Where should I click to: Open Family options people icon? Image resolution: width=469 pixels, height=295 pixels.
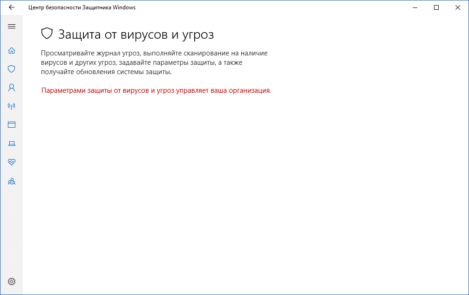click(x=11, y=181)
